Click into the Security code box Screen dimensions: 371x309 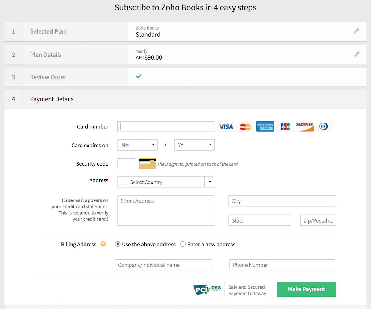pyautogui.click(x=126, y=164)
